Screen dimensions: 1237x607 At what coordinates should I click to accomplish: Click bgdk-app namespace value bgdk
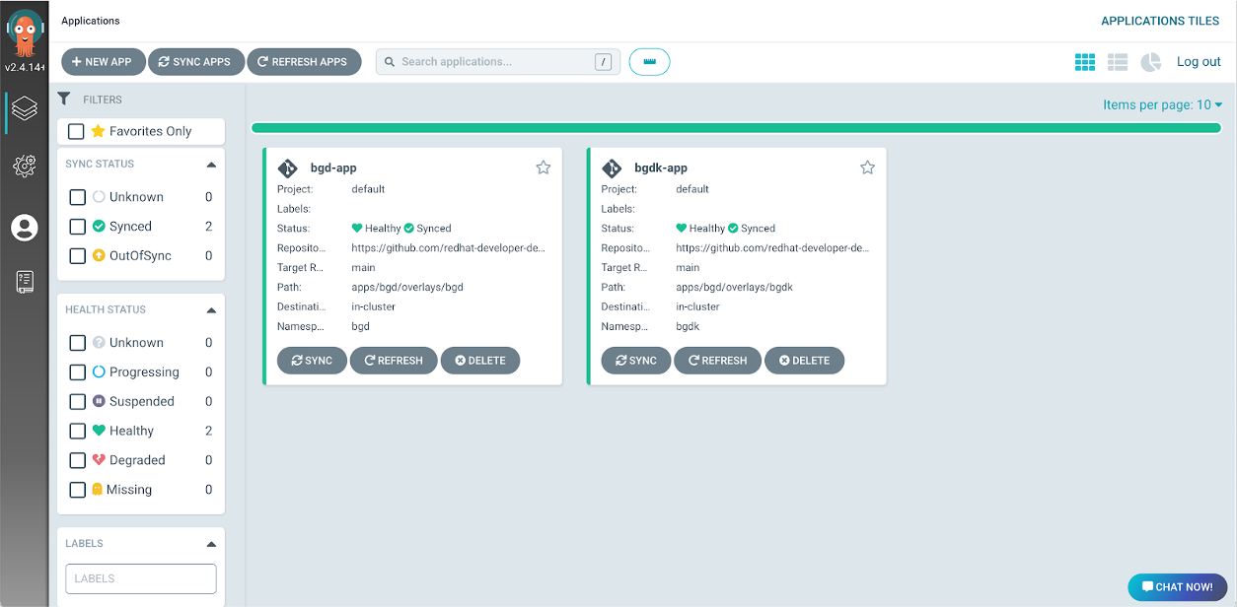click(688, 326)
